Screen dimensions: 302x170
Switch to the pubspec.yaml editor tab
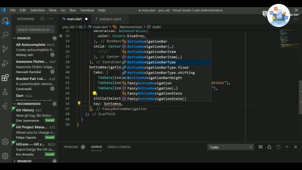(110, 19)
